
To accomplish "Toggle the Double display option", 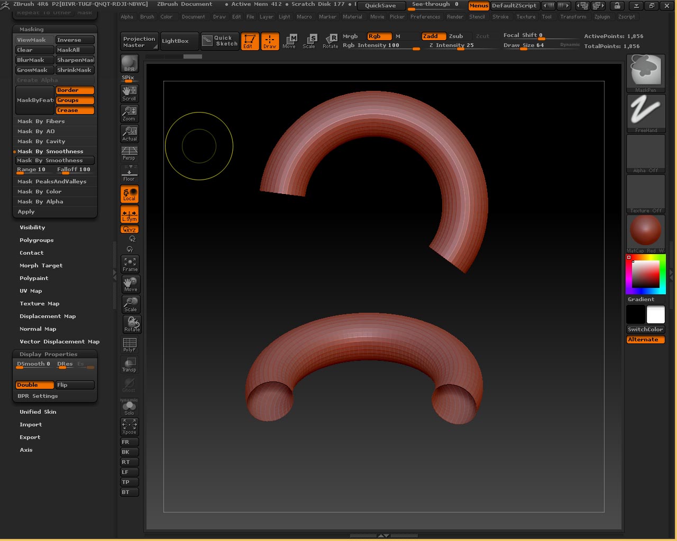I will pos(34,385).
